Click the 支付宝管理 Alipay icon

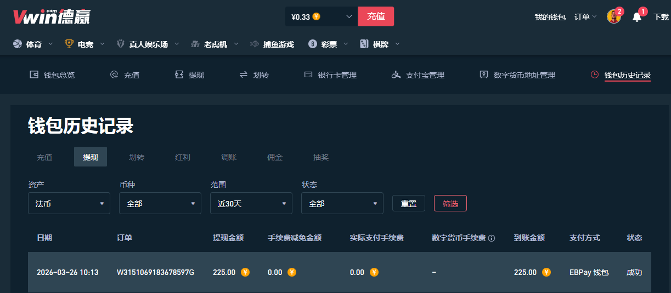[396, 74]
